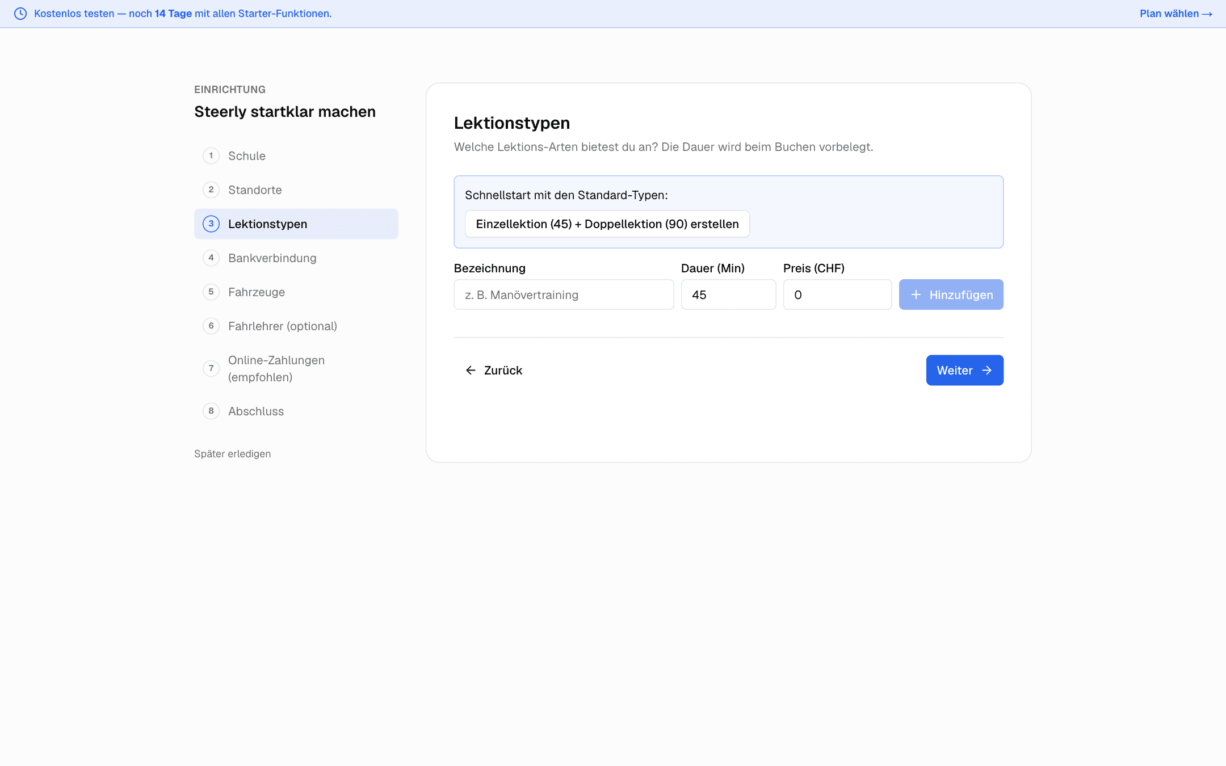The image size is (1226, 766).
Task: Click the Dauer (Min) field
Action: (x=728, y=294)
